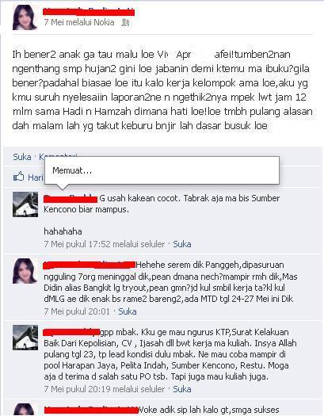Click the friends audience icon beside Nokia
Image resolution: width=324 pixels, height=416 pixels.
(x=125, y=22)
